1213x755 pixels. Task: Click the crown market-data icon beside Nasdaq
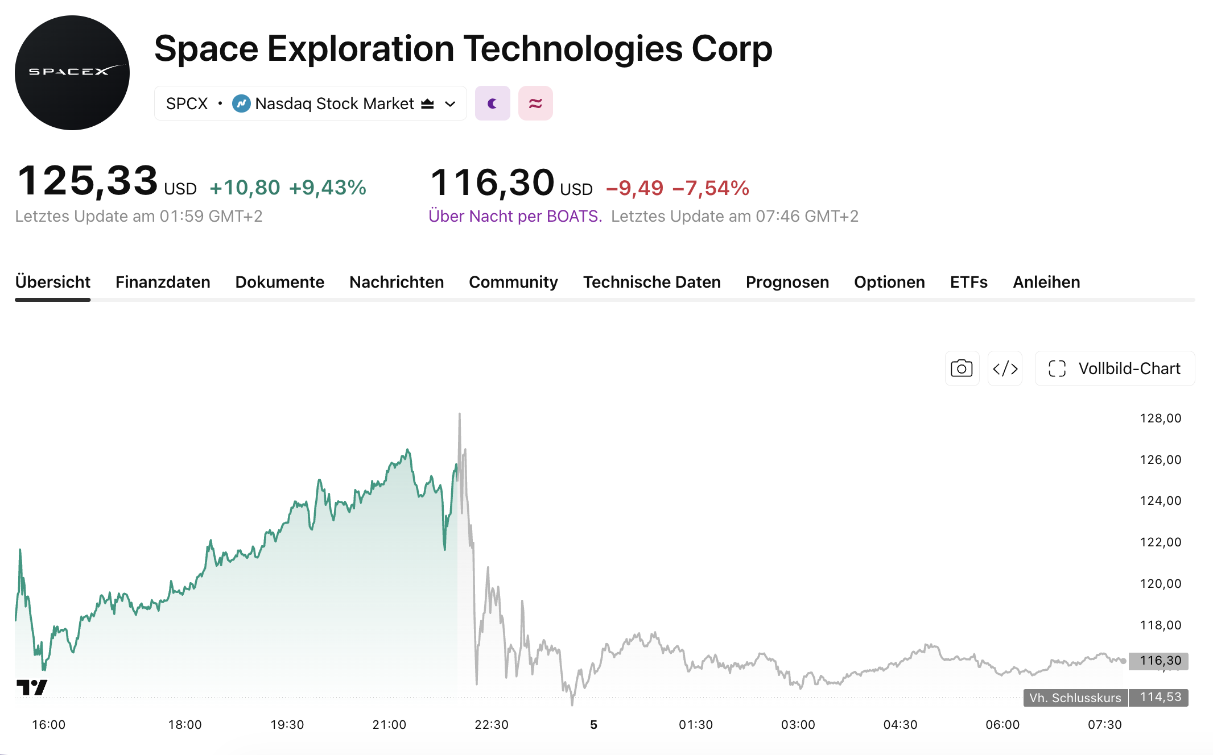coord(427,103)
